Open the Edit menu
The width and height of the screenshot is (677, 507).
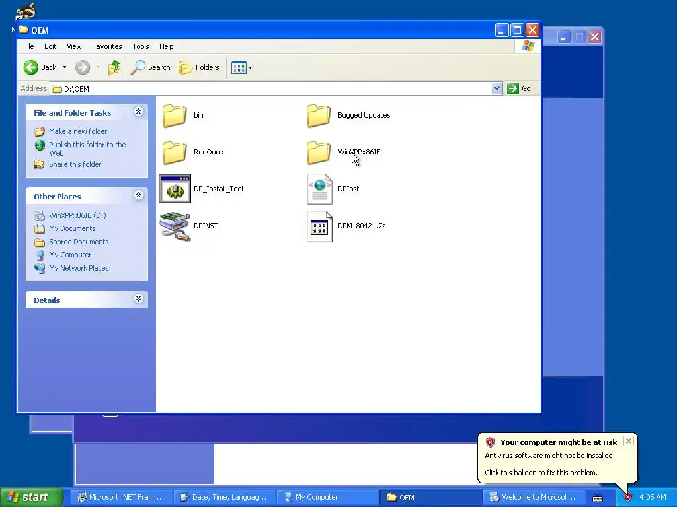pyautogui.click(x=50, y=46)
